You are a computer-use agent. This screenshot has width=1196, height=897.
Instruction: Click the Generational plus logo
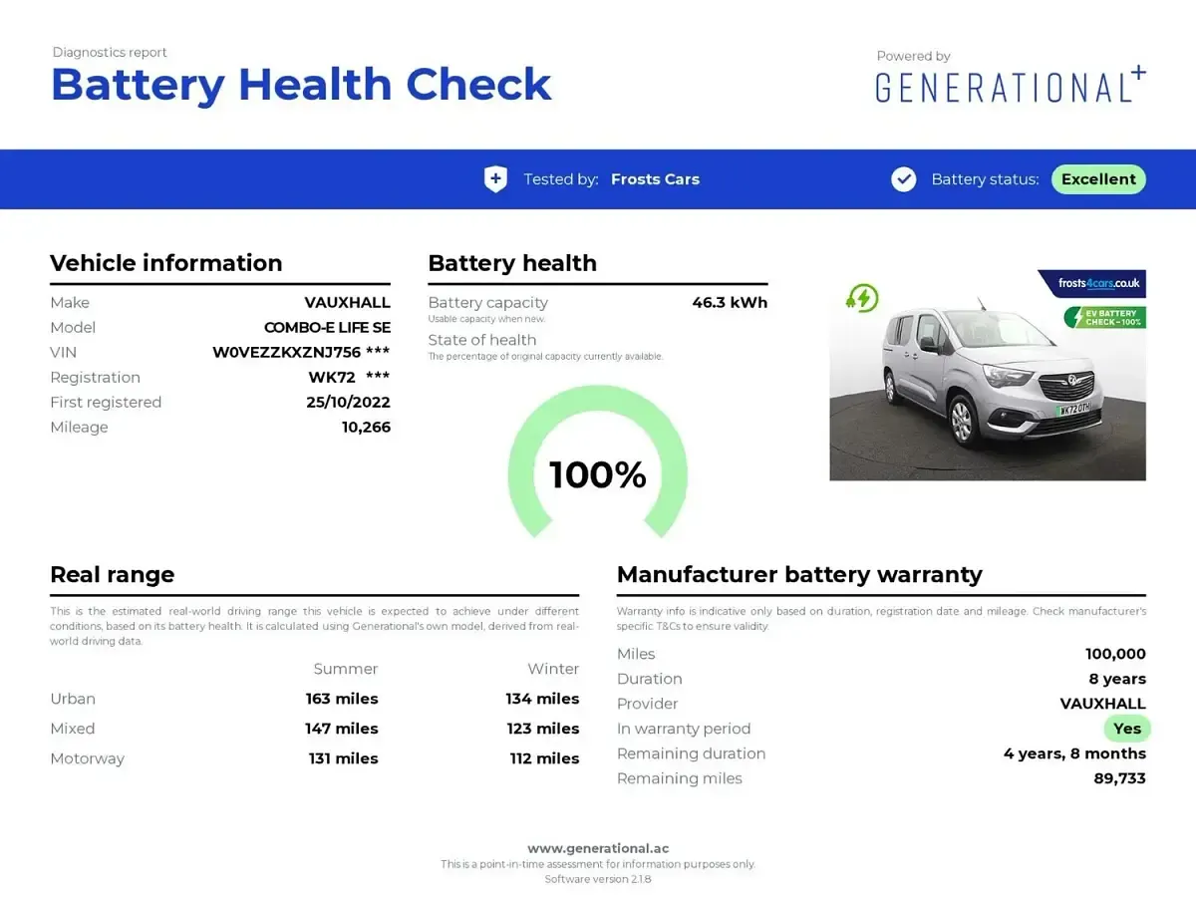1011,85
